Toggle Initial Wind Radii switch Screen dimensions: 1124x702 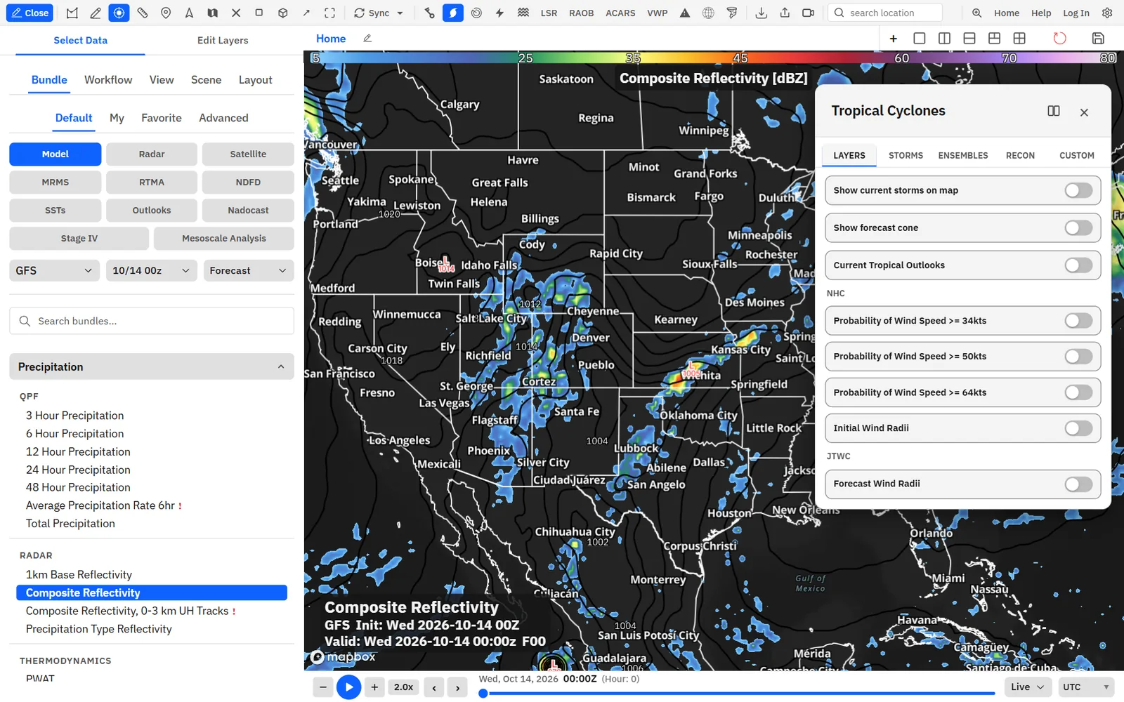(1078, 428)
